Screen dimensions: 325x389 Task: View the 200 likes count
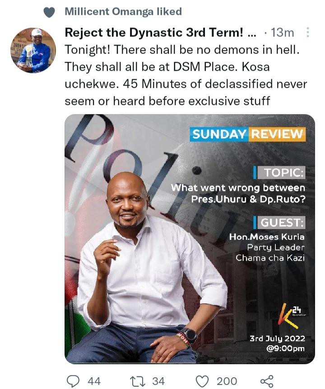[227, 381]
